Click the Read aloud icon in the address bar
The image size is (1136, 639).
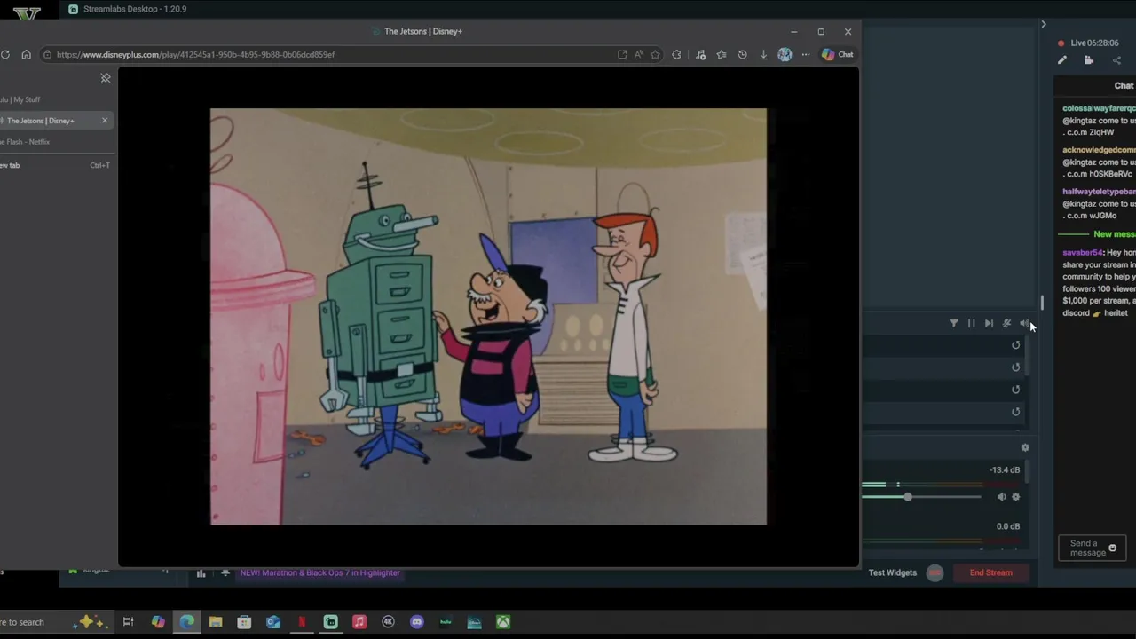639,54
